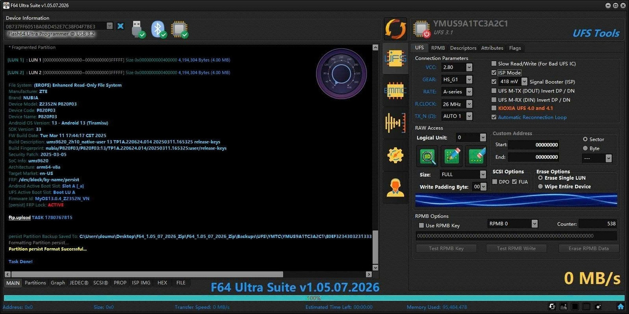Click the RAW write (pencil chip) icon
This screenshot has width=629, height=314.
coord(451,156)
